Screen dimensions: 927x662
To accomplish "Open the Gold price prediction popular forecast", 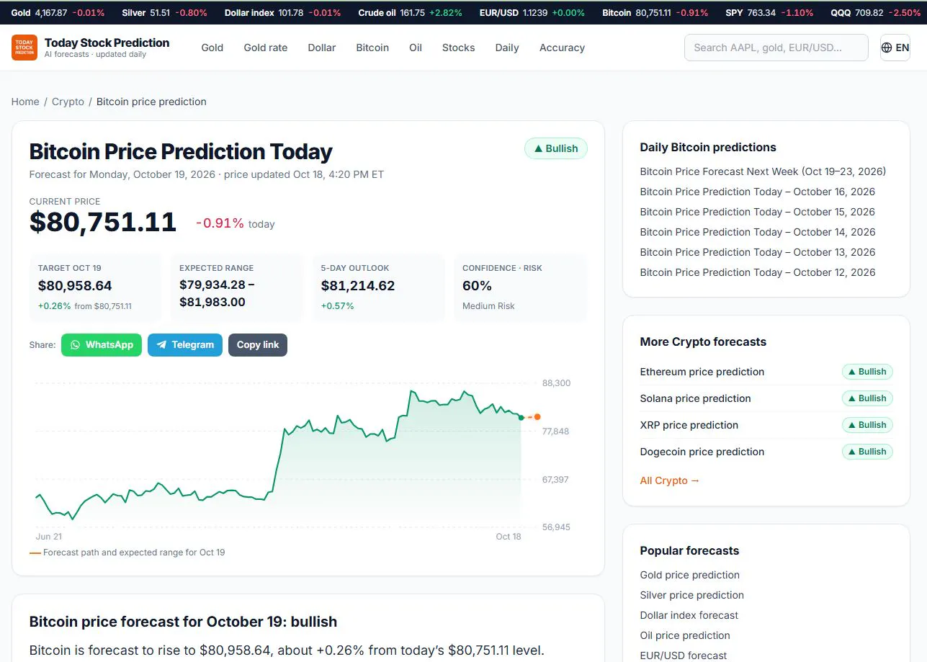I will click(690, 575).
